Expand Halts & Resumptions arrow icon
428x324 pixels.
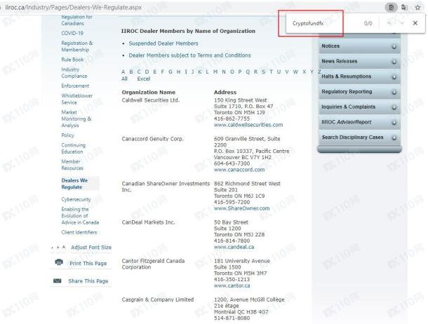pyautogui.click(x=394, y=77)
